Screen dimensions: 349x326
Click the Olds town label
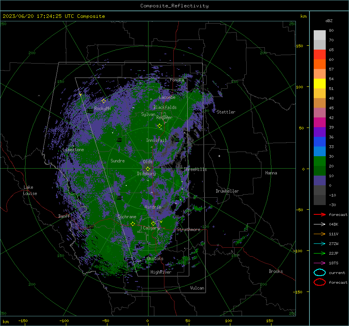148,162
